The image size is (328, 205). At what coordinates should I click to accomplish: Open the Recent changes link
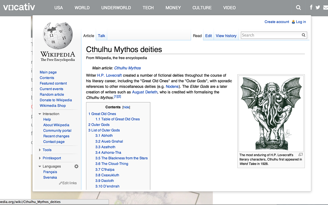(x=56, y=136)
